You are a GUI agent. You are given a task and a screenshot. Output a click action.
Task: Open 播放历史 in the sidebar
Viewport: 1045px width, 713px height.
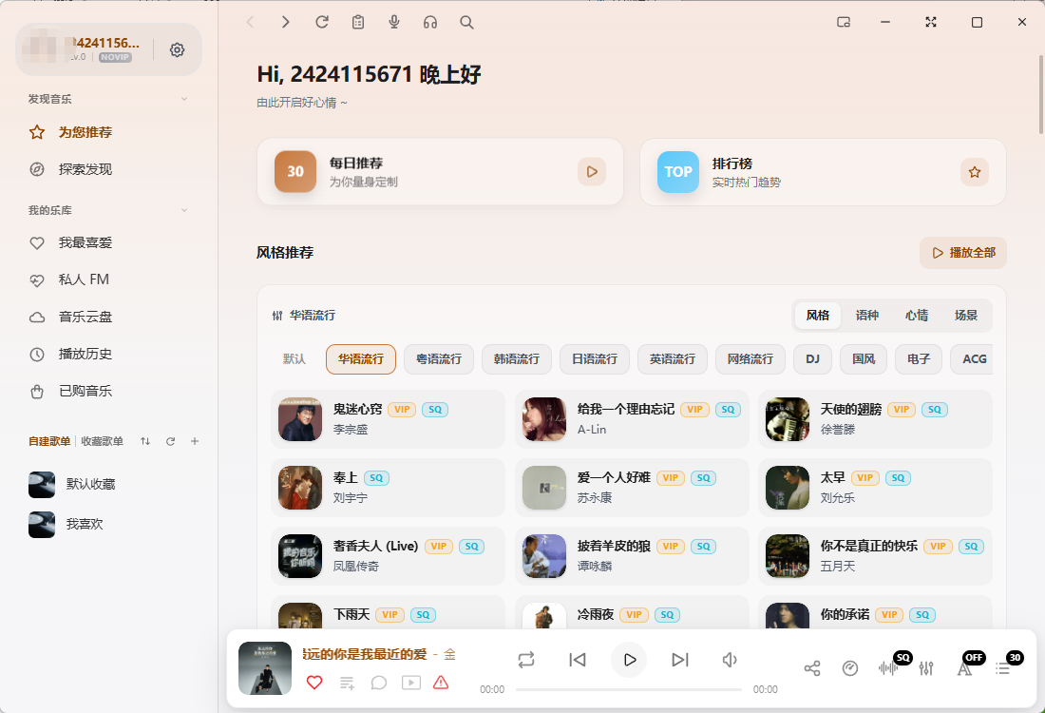(109, 355)
